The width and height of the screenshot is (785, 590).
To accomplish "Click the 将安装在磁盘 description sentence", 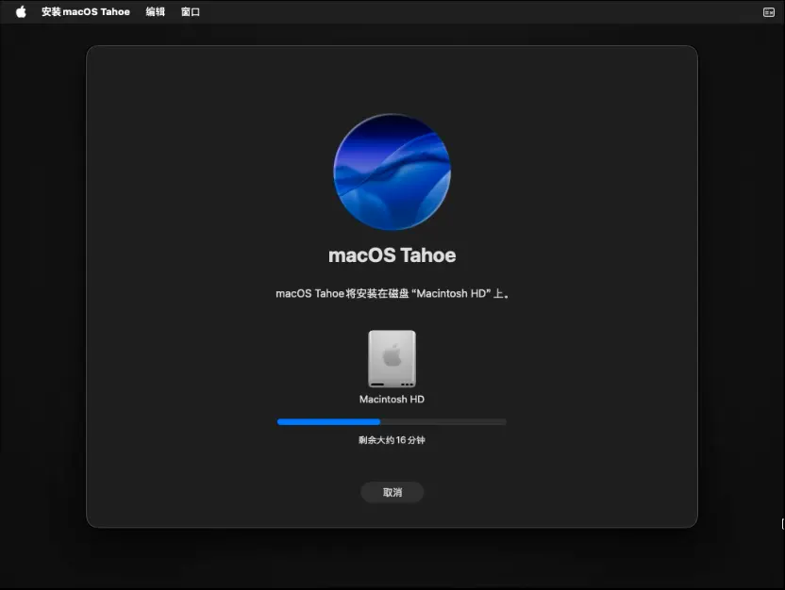I will 392,294.
